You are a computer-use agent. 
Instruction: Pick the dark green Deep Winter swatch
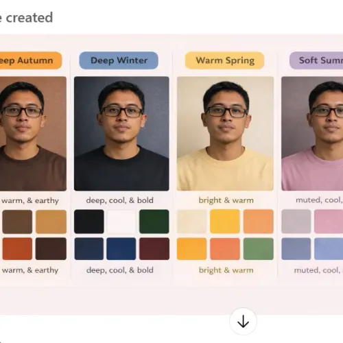click(154, 222)
